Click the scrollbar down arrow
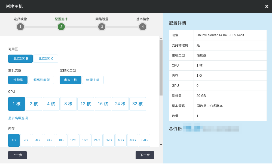The width and height of the screenshot is (272, 164). 161,145
